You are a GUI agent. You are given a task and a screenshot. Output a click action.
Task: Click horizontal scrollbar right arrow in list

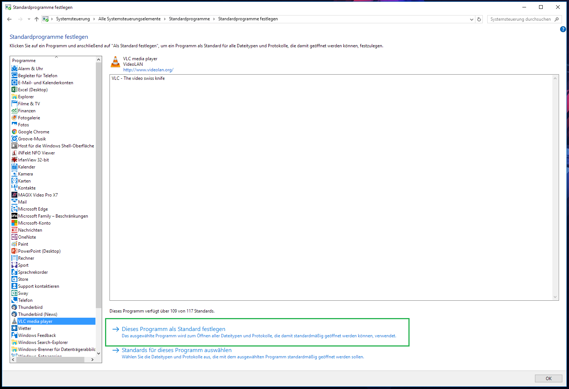tap(92, 359)
